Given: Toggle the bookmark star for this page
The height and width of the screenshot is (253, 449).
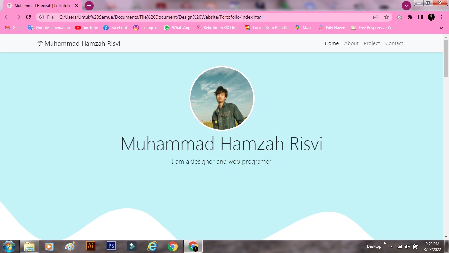Looking at the screenshot, I should 386,17.
